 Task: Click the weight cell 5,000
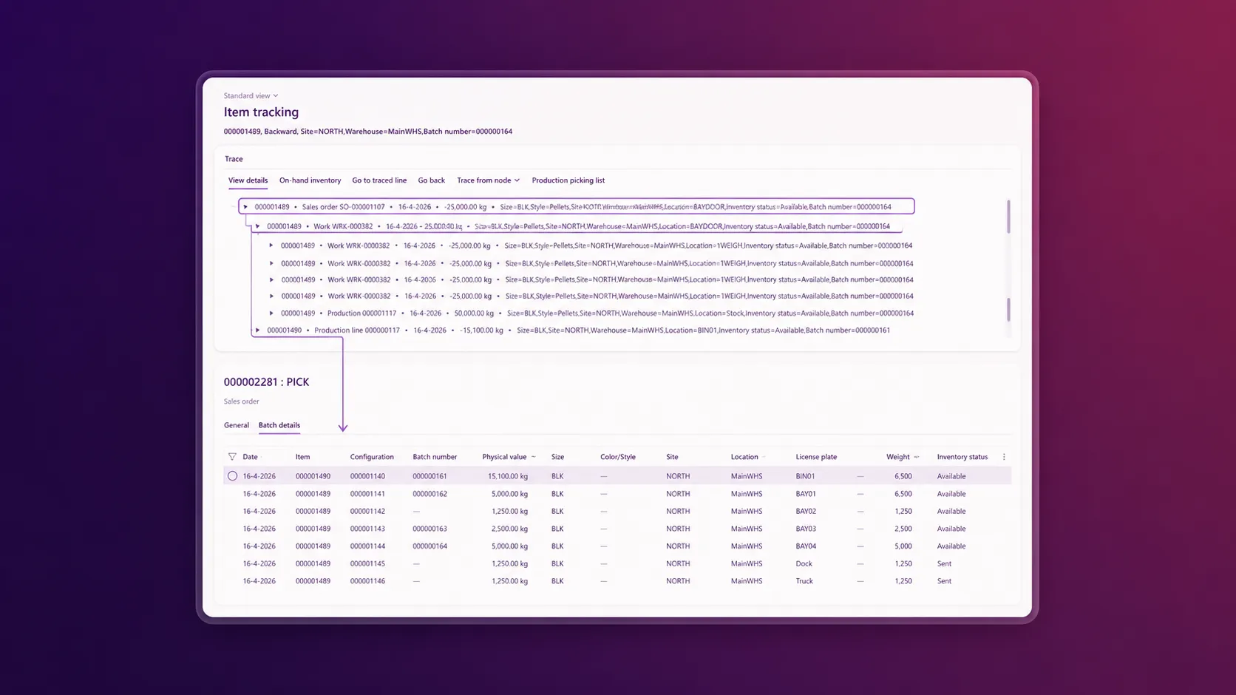coord(903,546)
